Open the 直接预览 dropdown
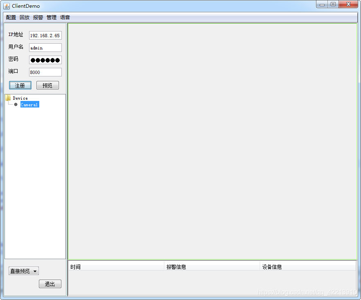This screenshot has width=361, height=300. (x=24, y=271)
